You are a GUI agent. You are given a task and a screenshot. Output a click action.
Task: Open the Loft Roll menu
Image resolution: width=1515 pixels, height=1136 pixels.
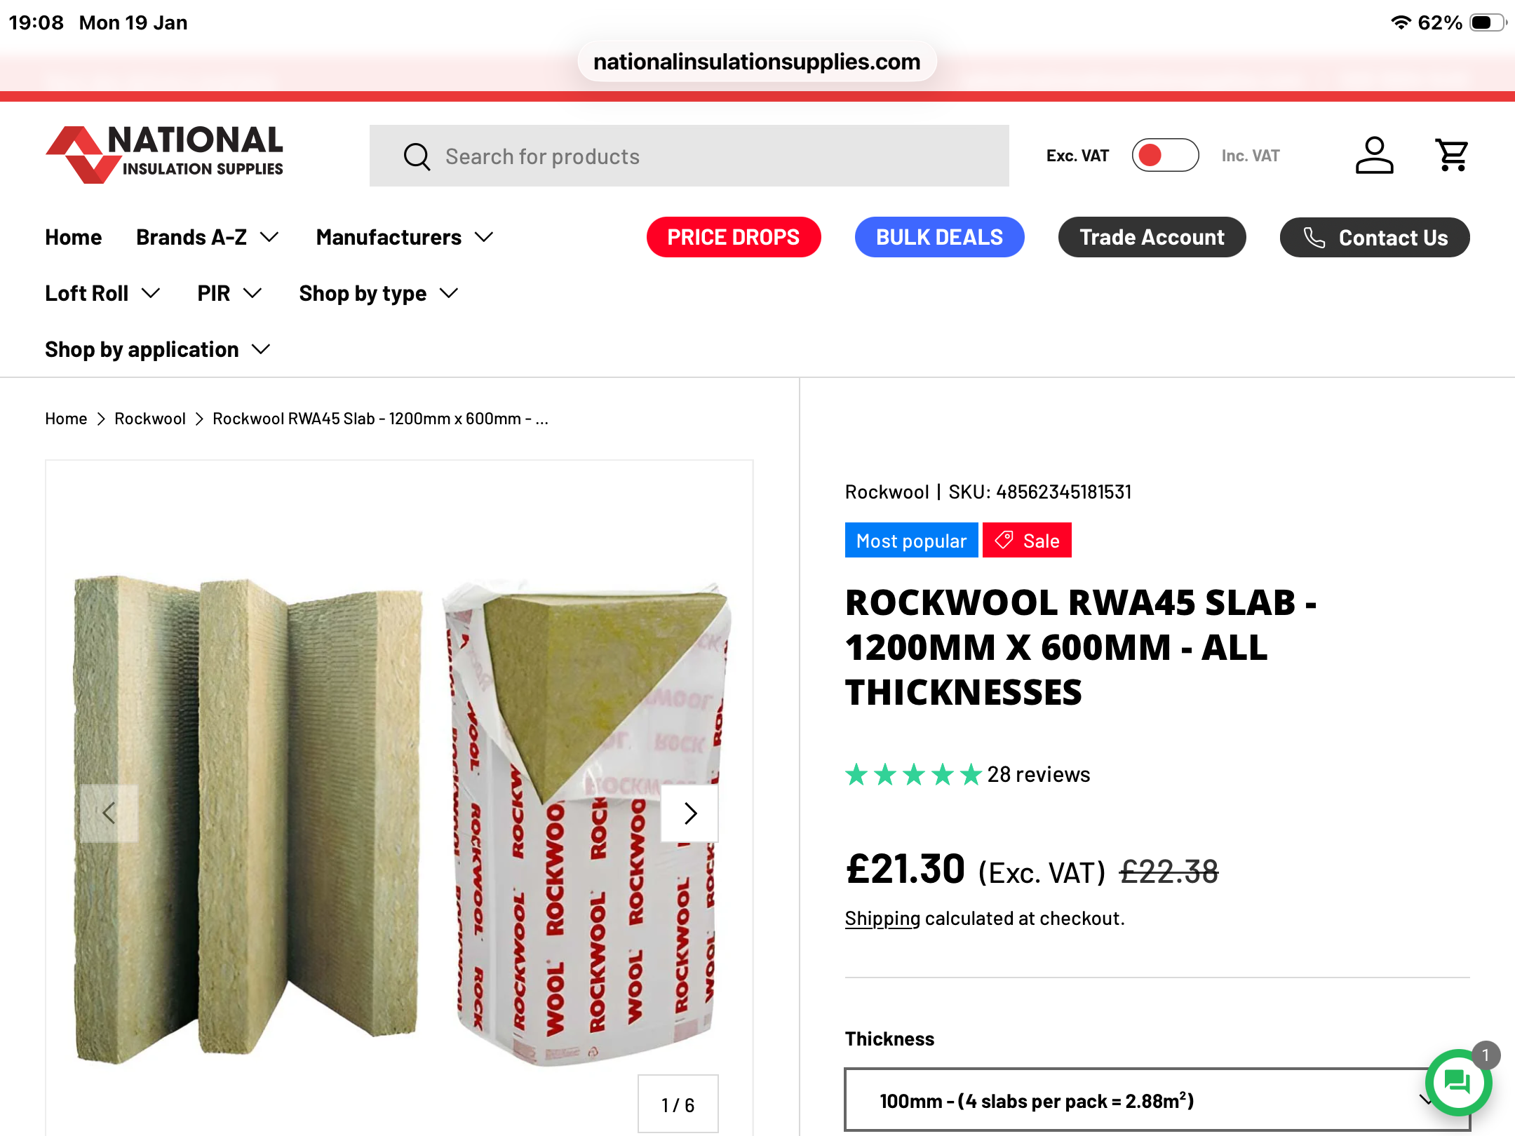pos(102,293)
